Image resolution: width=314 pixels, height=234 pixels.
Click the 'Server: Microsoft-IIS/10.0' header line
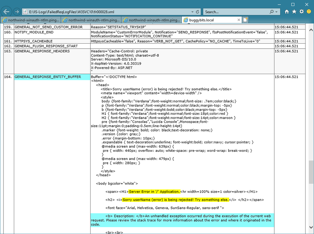coord(113,60)
